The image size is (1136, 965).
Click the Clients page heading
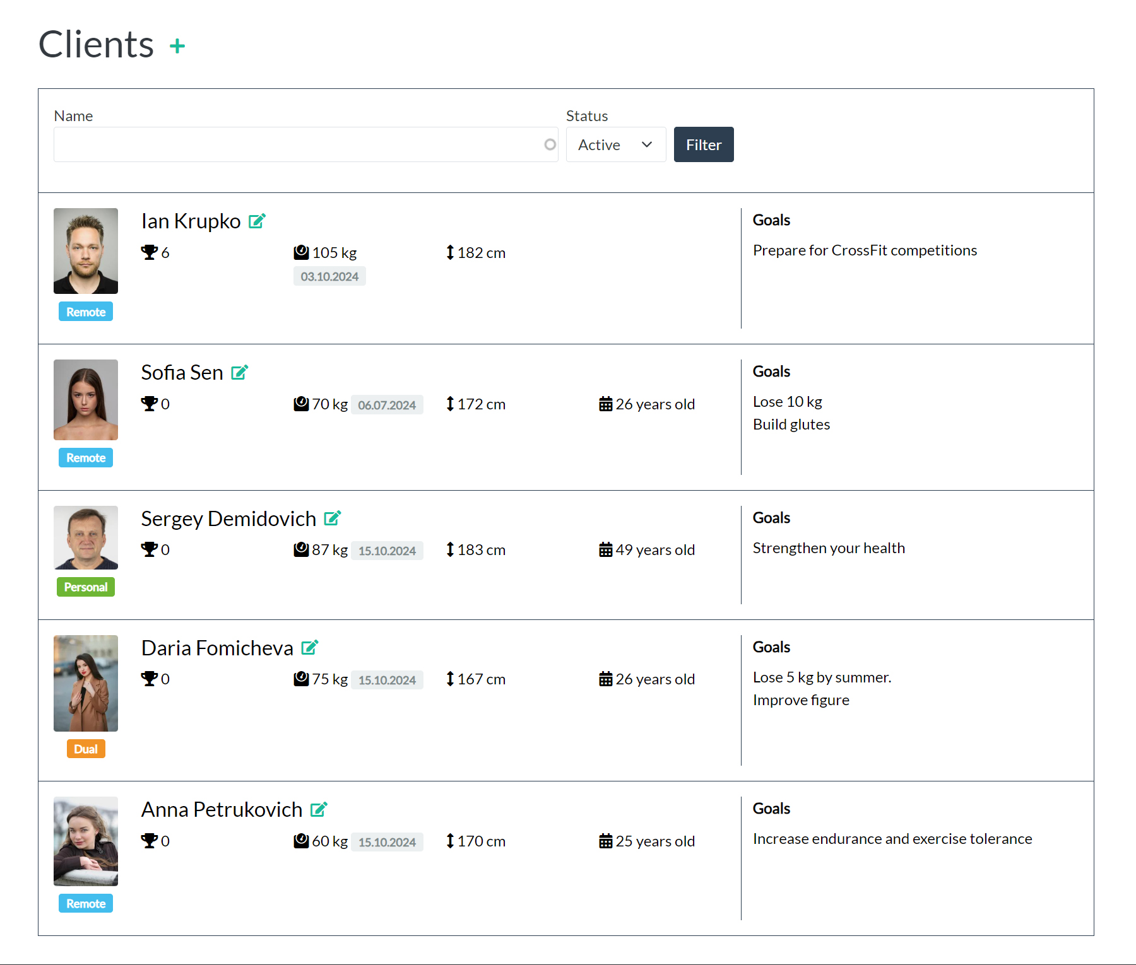pyautogui.click(x=96, y=44)
